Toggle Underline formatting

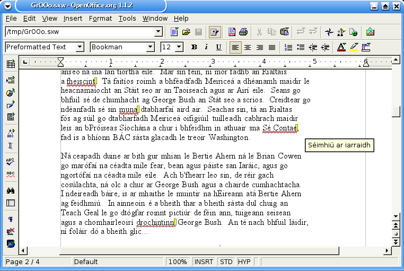click(219, 47)
